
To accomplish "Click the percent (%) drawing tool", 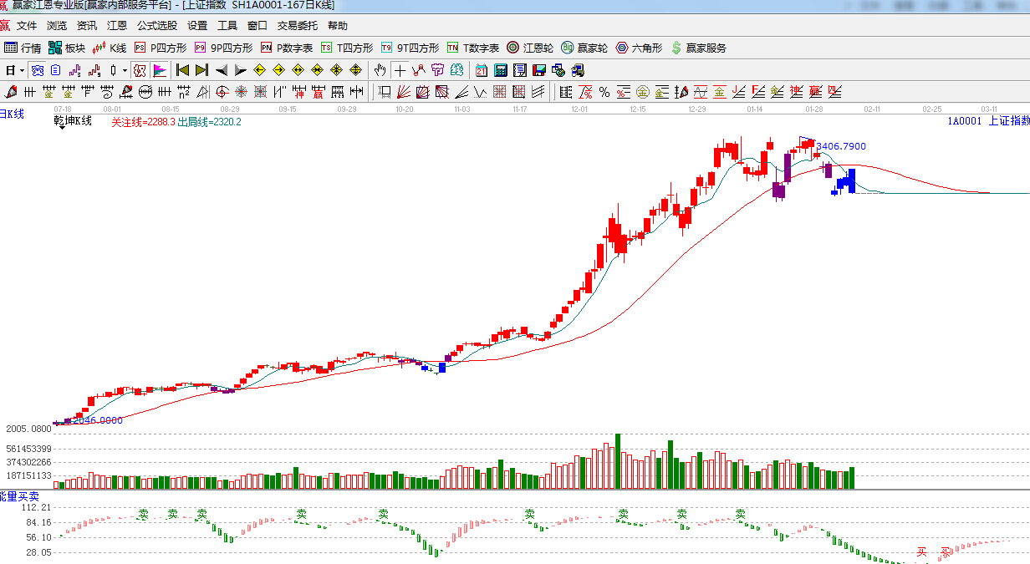I will click(604, 92).
